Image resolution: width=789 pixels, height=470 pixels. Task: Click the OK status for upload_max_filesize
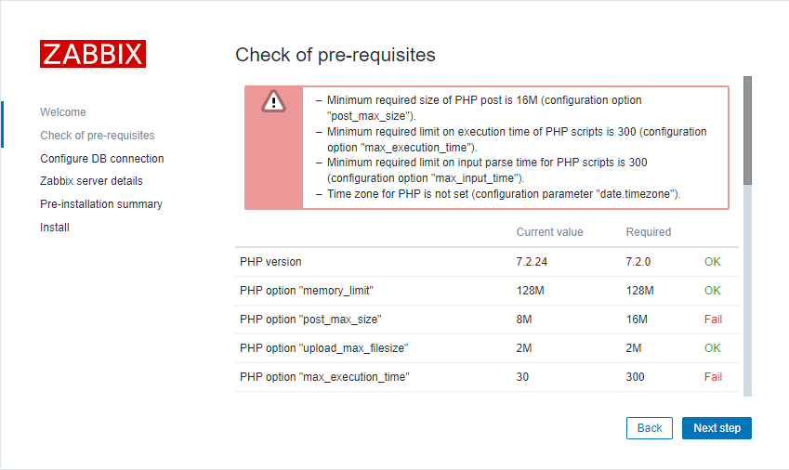tap(713, 347)
